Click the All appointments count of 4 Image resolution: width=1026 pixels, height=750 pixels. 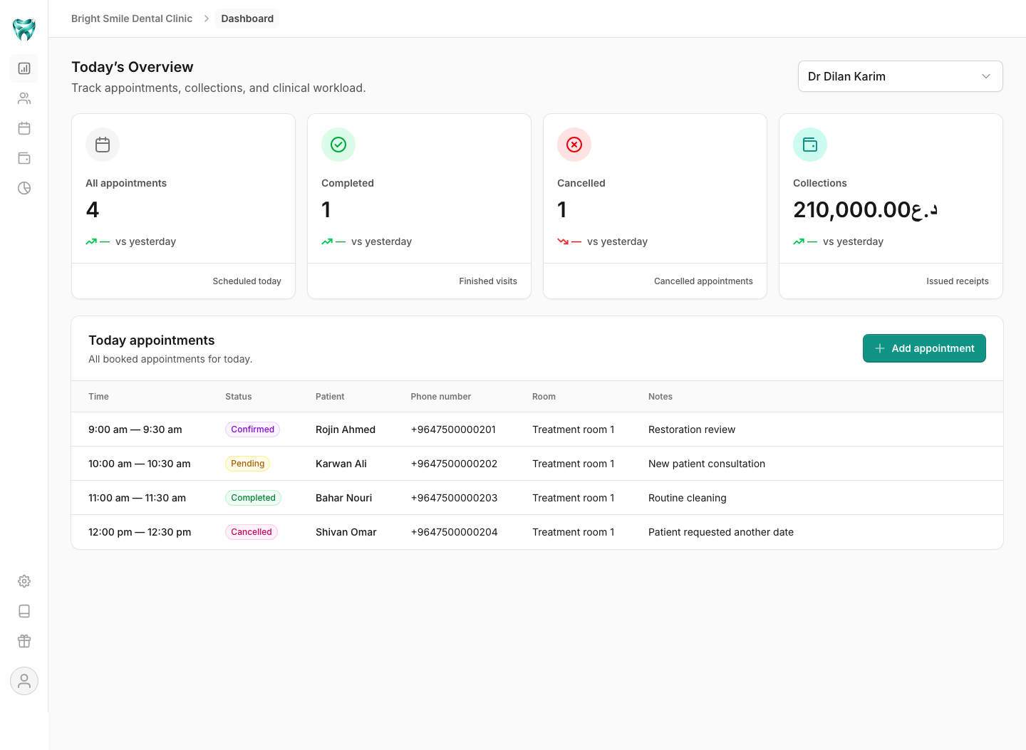[93, 209]
